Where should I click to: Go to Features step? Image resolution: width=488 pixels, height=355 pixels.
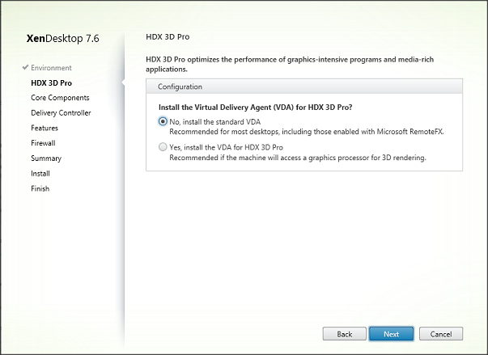point(45,128)
